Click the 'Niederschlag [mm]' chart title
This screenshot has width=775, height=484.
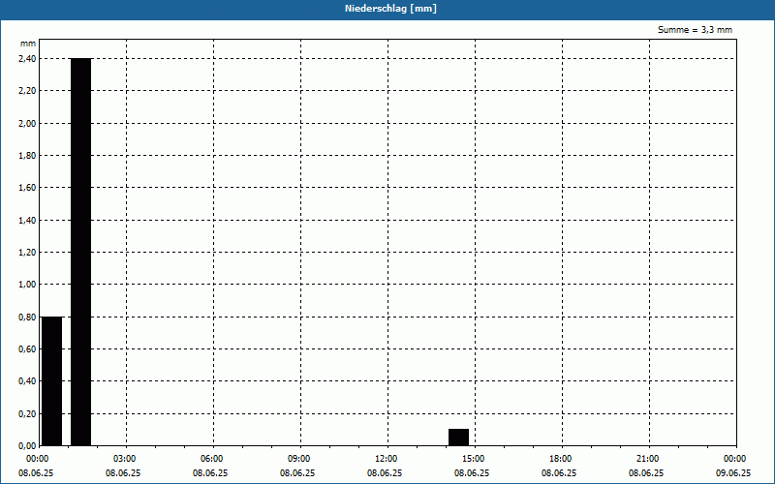tap(390, 9)
